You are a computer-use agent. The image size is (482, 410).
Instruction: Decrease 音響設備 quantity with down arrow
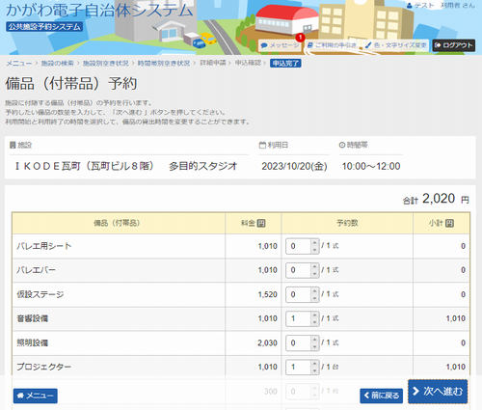tap(314, 322)
